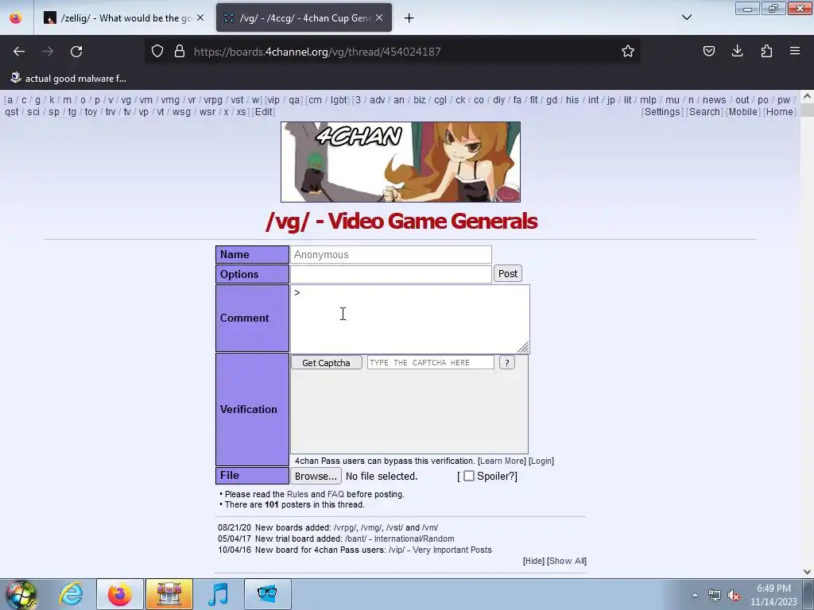This screenshot has height=610, width=814.
Task: Go to the Home link in top nav
Action: click(780, 112)
